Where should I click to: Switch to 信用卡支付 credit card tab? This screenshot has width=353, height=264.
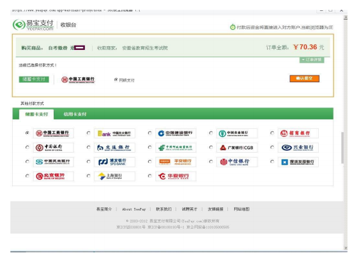[75, 114]
